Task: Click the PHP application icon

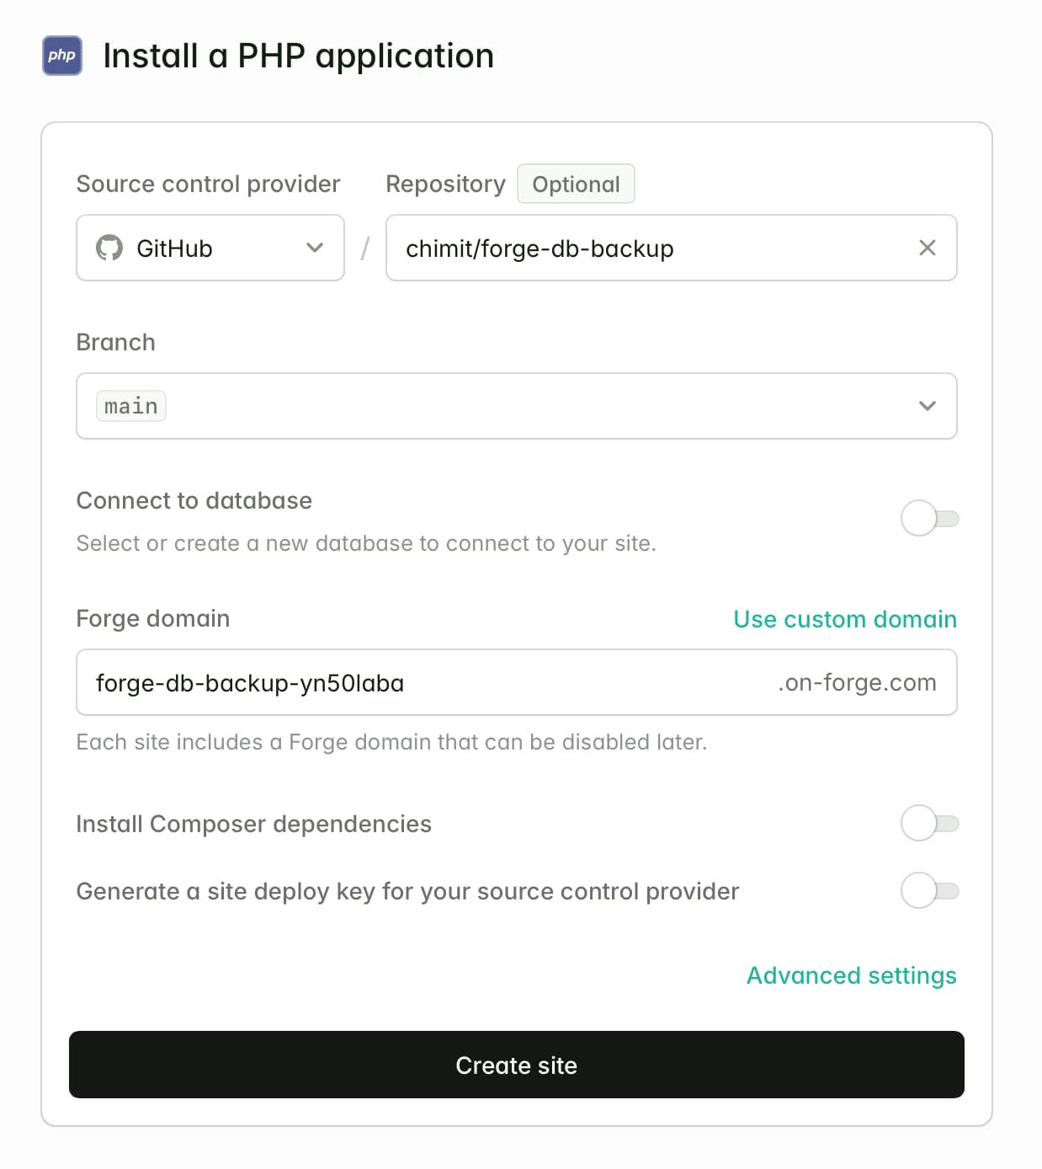Action: (x=61, y=56)
